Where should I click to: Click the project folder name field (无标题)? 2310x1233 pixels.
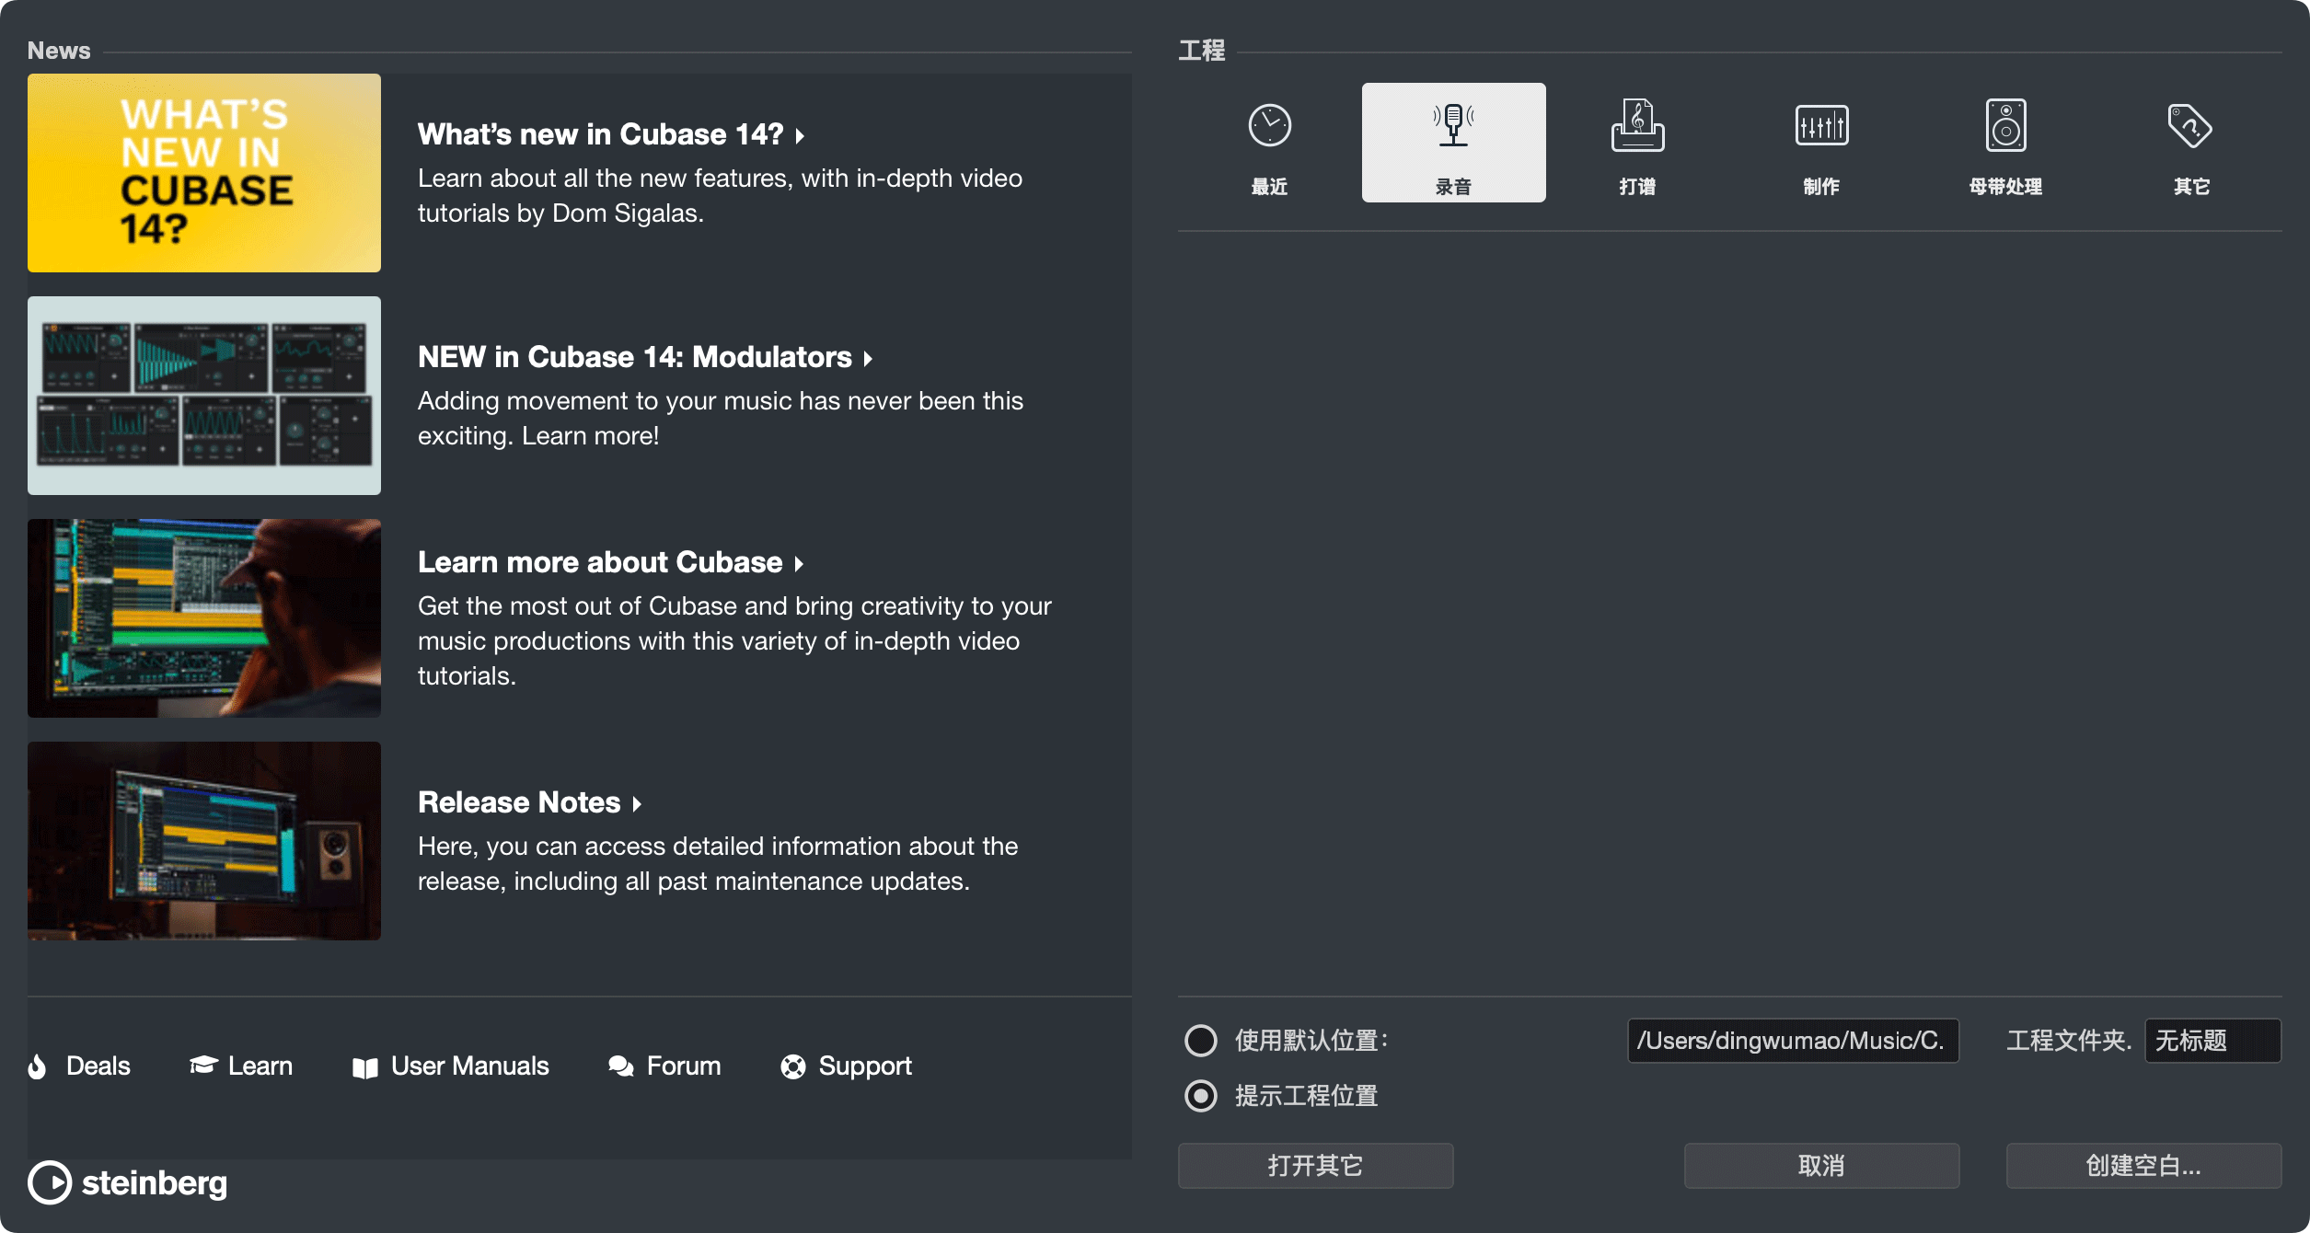tap(2212, 1041)
